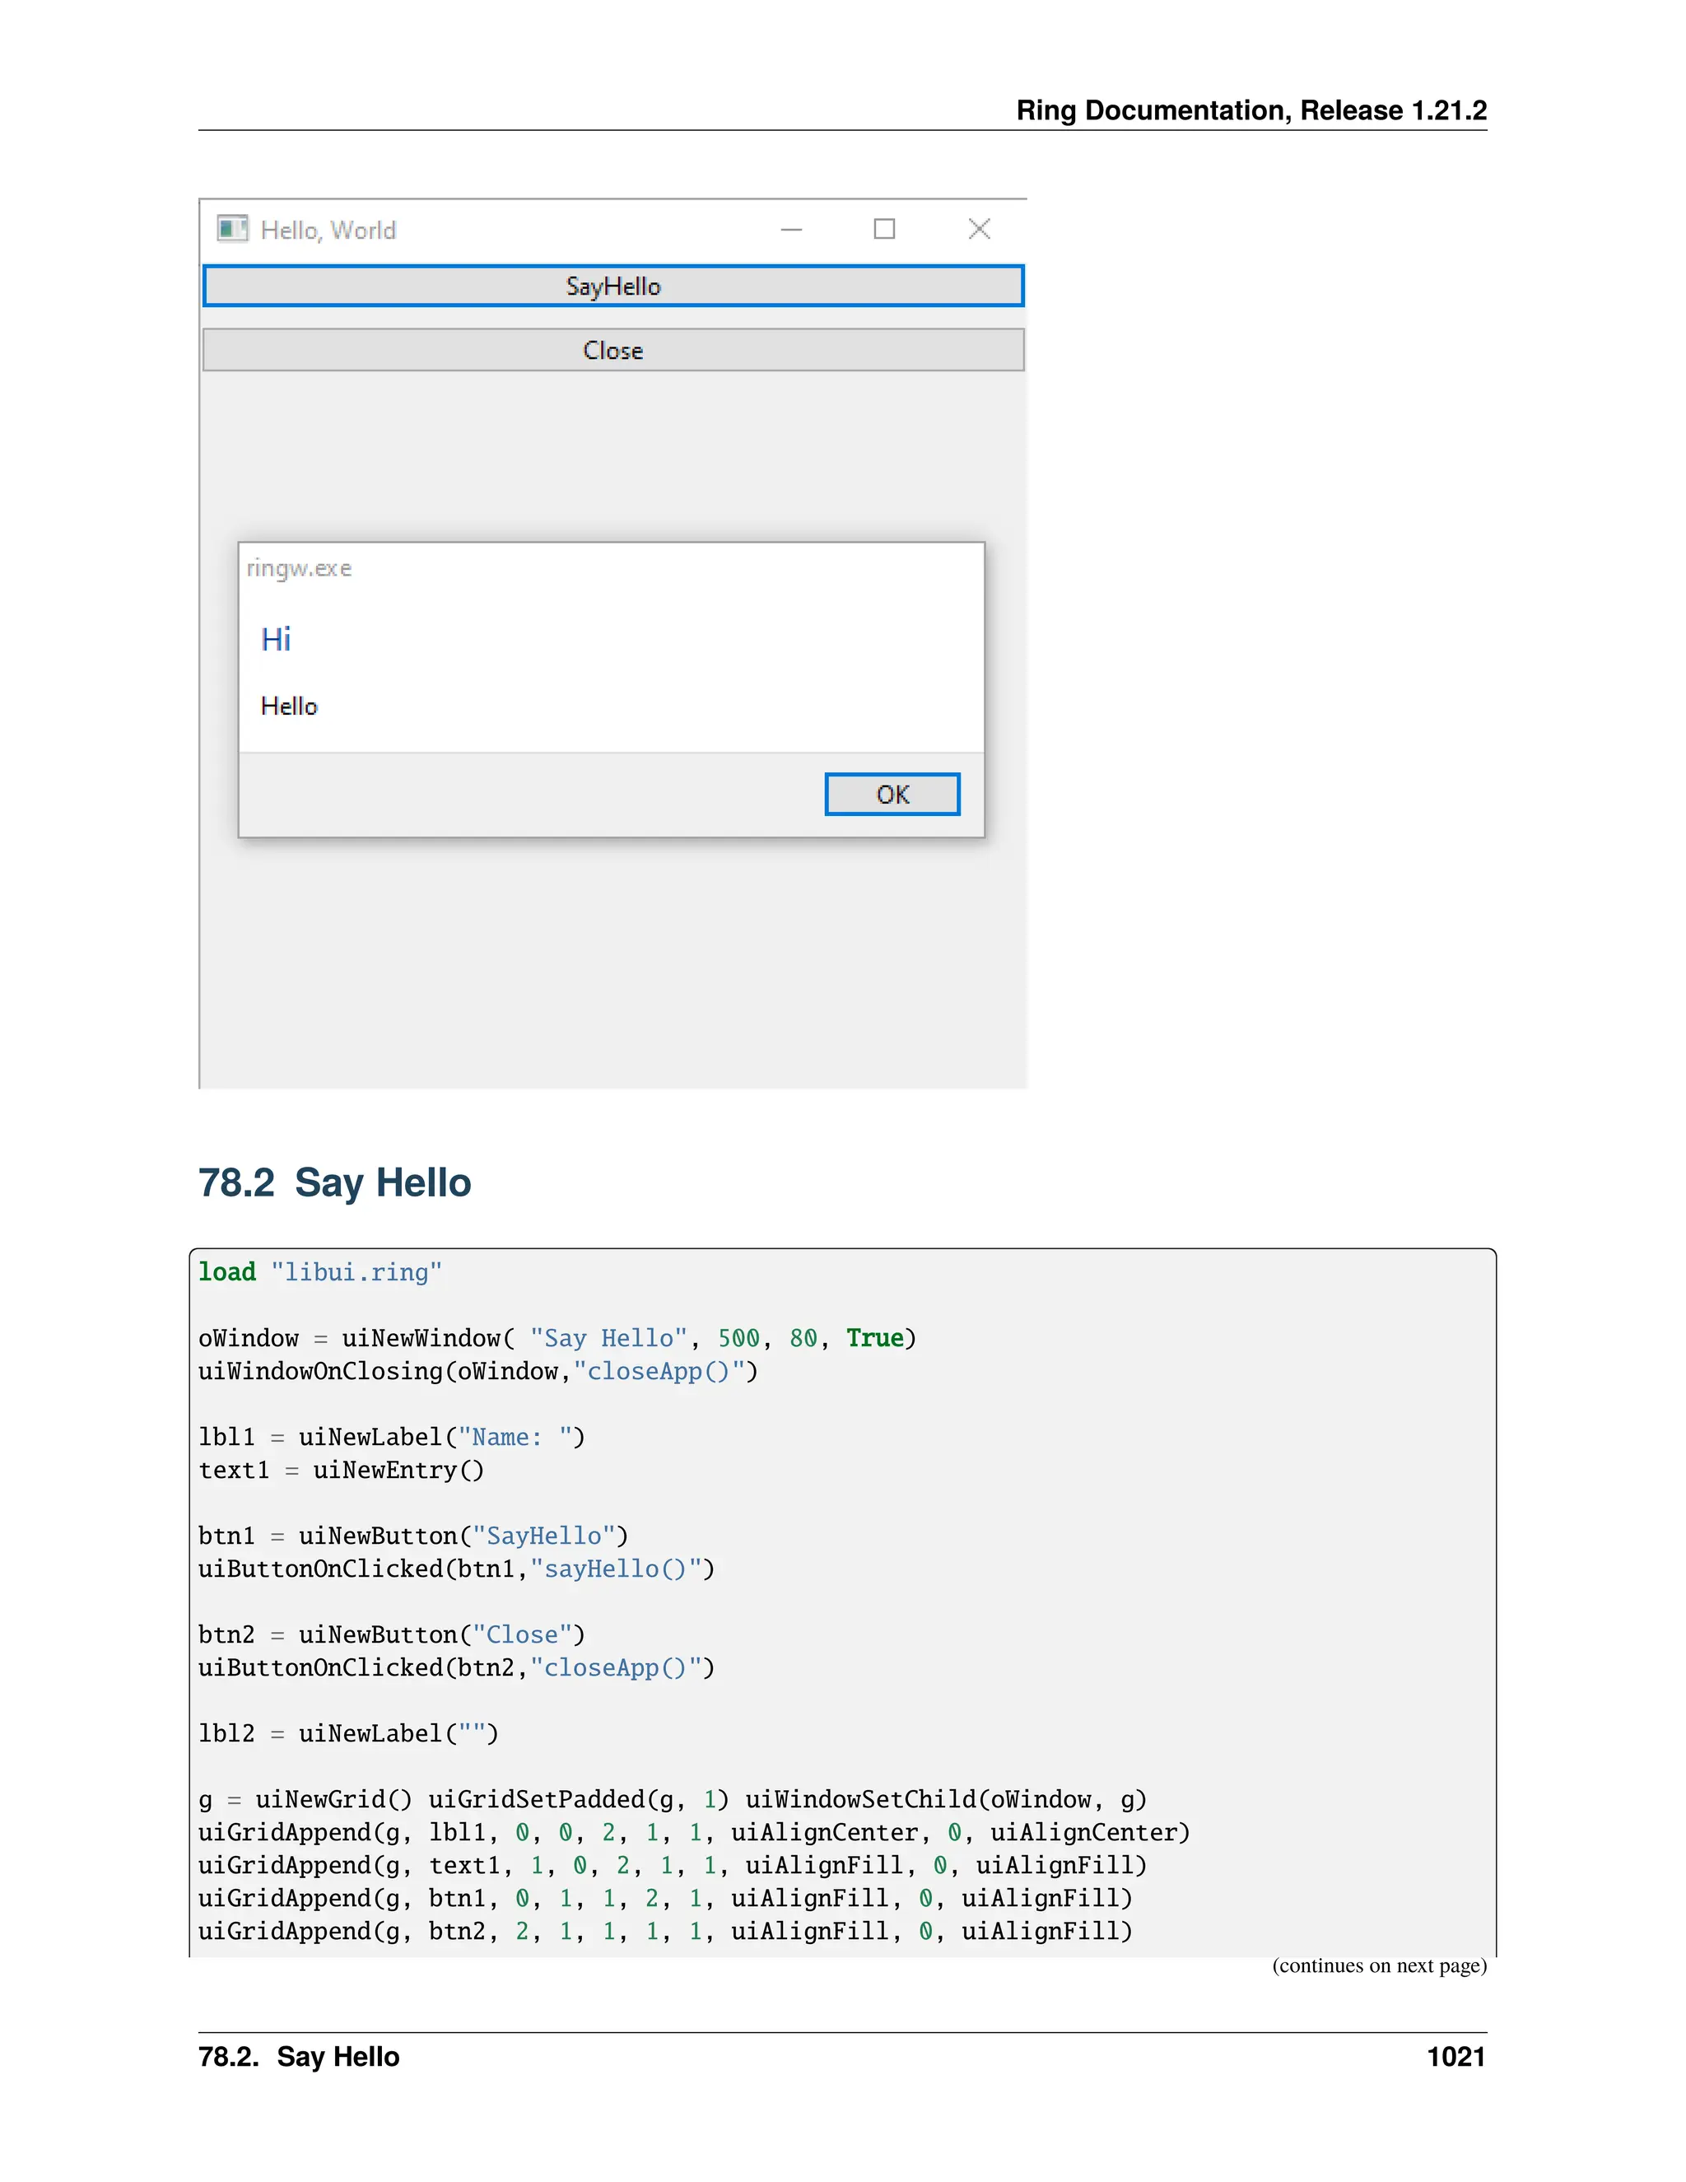Click the continues on next page note
1686x2182 pixels.
pos(1378,1965)
